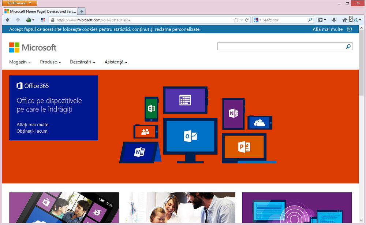Expand the Produse menu

[x=51, y=62]
